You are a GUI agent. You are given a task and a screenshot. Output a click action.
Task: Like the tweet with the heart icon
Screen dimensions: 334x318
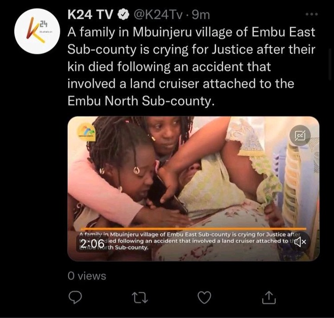click(205, 297)
